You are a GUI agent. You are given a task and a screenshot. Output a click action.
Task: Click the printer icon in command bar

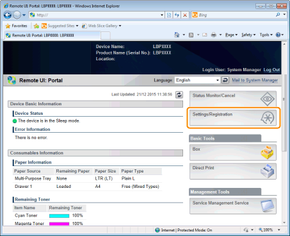coord(214,35)
